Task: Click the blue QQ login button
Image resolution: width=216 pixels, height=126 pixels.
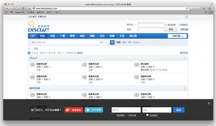Action: click(94, 110)
